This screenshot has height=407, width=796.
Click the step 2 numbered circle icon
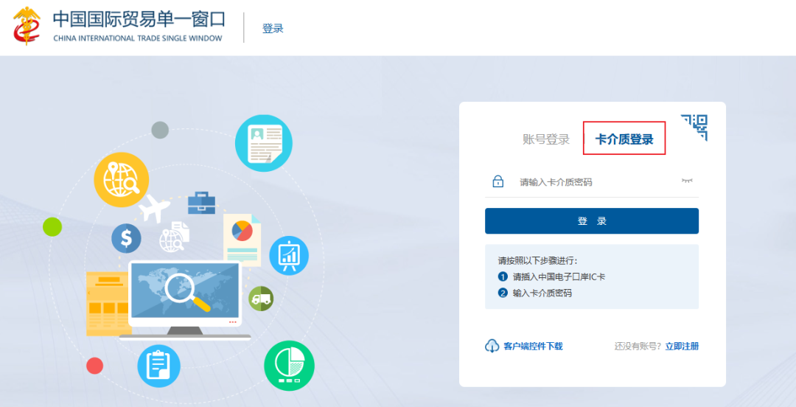[x=503, y=293]
